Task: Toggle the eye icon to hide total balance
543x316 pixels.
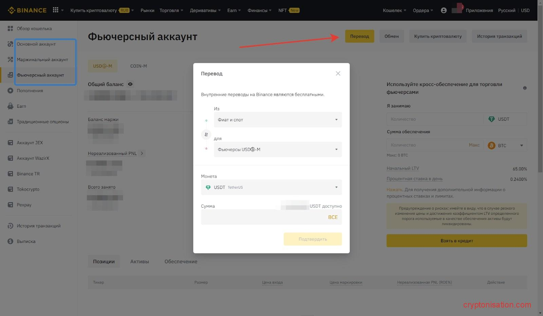Action: click(x=130, y=84)
